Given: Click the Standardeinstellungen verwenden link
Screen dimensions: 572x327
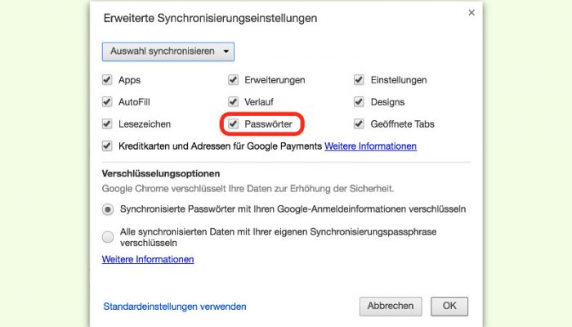Looking at the screenshot, I should tap(175, 307).
